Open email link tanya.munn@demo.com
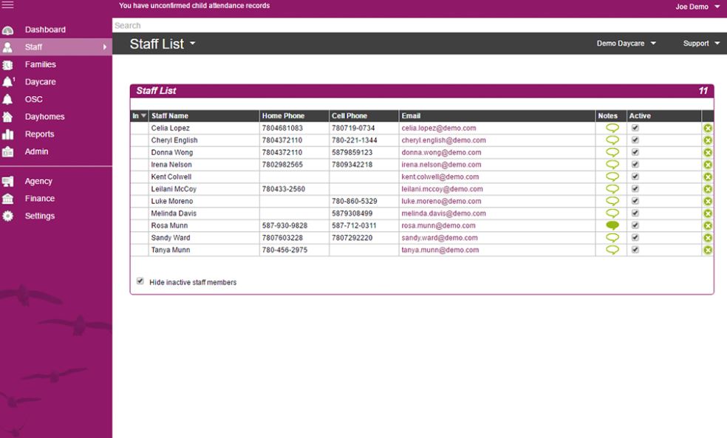This screenshot has height=438, width=727. [440, 250]
